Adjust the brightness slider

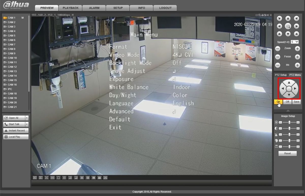[x=289, y=122]
